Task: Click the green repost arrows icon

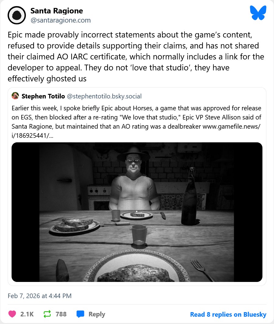Action: [x=47, y=314]
